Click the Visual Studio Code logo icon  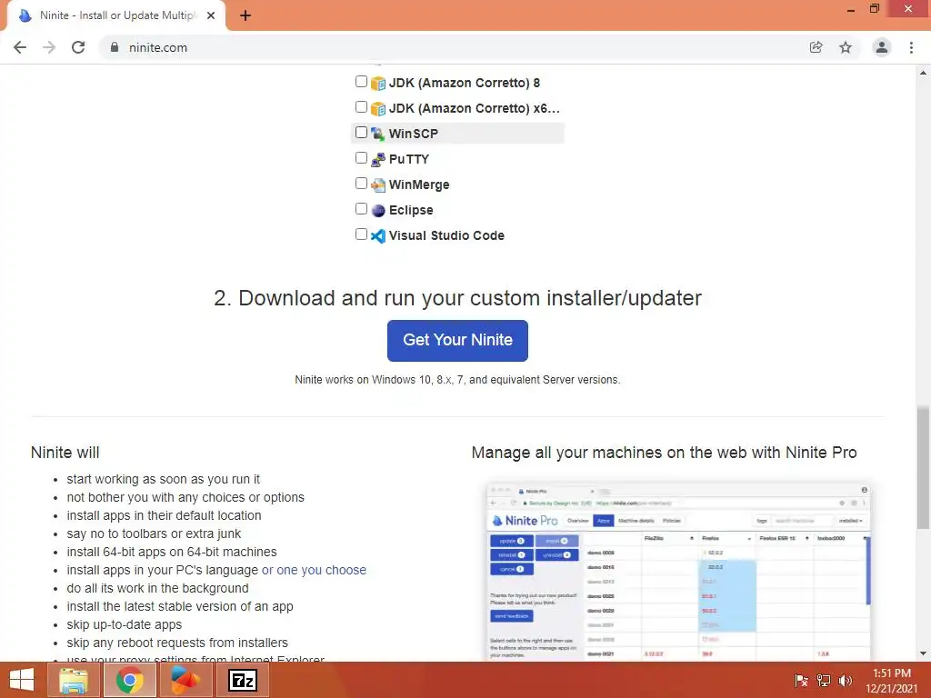[378, 236]
